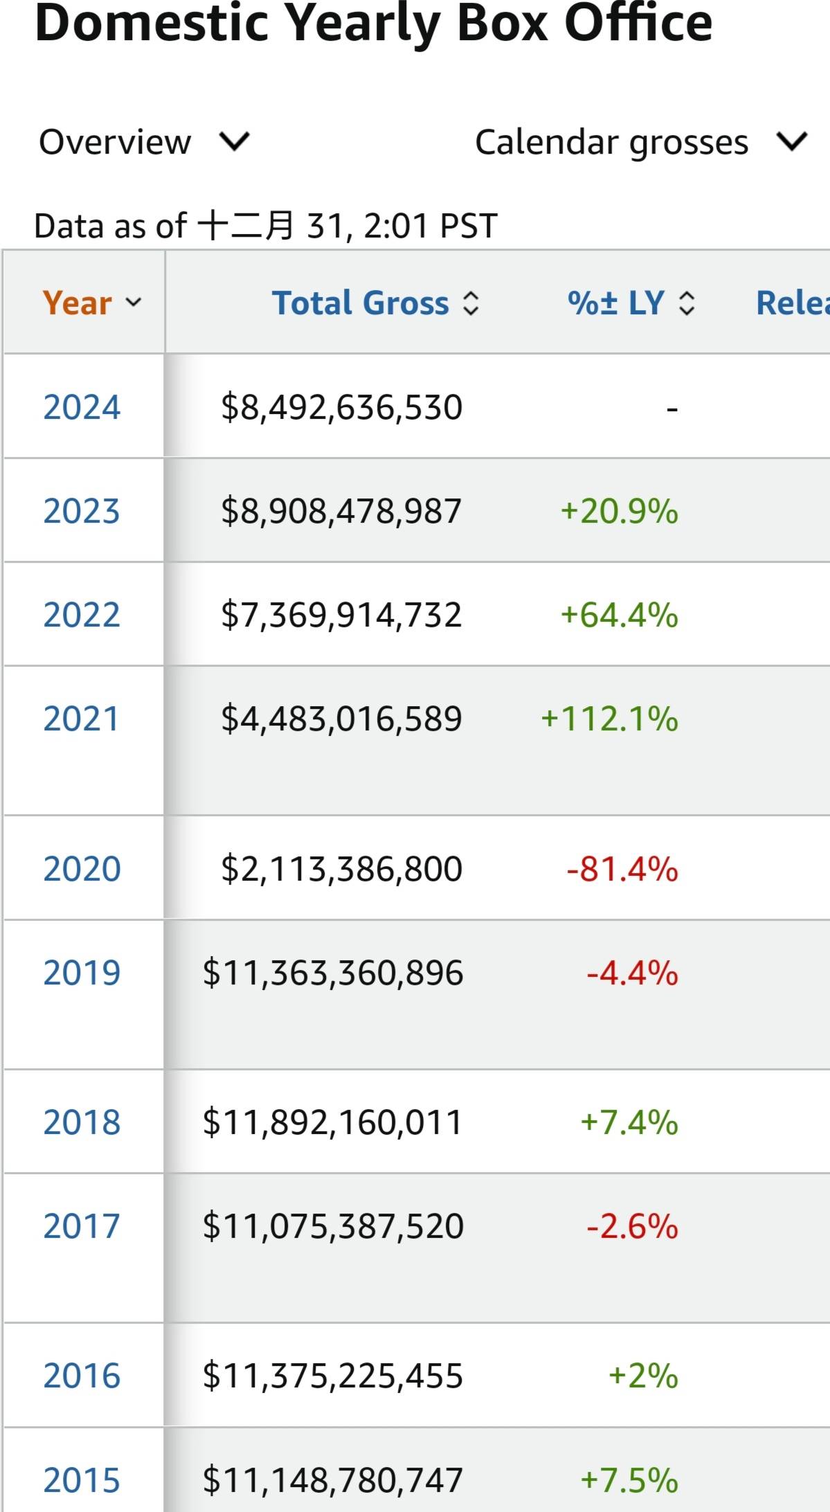Click the Overview chevron arrow icon
Image resolution: width=830 pixels, height=1512 pixels.
(x=234, y=142)
